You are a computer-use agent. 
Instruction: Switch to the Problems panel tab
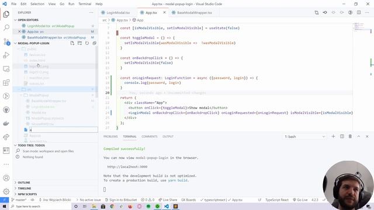click(110, 136)
